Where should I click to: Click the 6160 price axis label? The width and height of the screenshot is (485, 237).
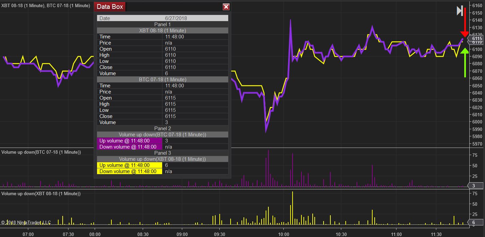pos(476,6)
